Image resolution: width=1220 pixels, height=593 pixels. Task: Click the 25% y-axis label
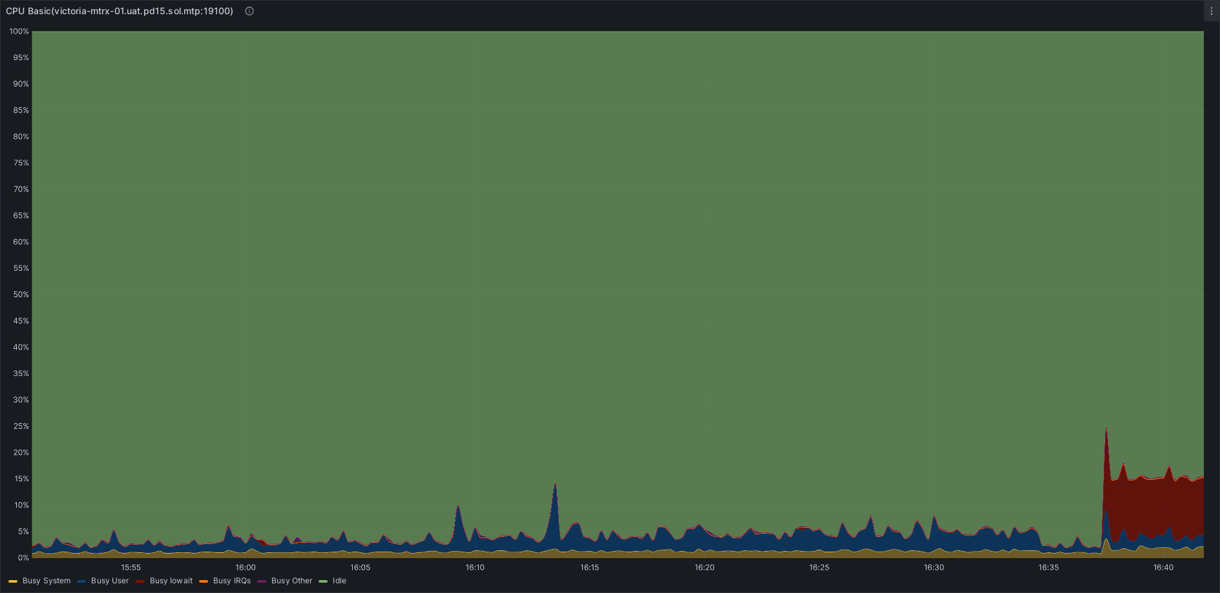click(x=21, y=426)
